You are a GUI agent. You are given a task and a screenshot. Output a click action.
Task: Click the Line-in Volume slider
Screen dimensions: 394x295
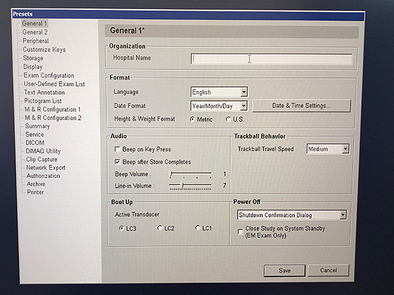(190, 186)
